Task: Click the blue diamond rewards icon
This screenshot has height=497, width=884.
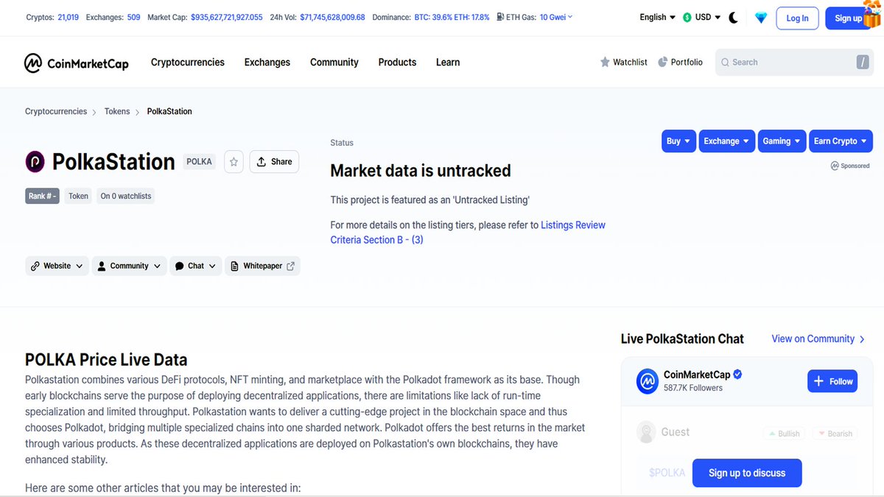Action: click(x=761, y=18)
